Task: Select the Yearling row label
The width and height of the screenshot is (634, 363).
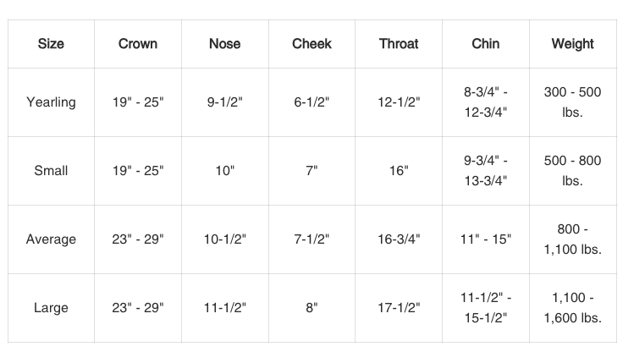Action: pyautogui.click(x=51, y=102)
